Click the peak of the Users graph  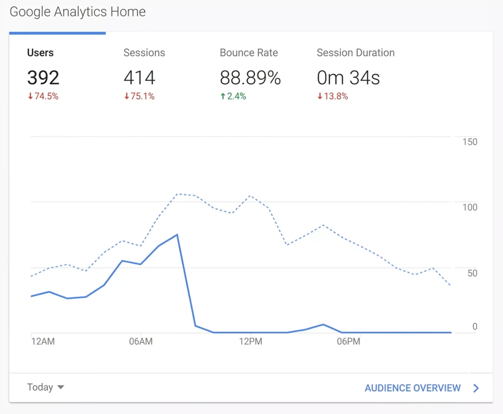coord(177,234)
